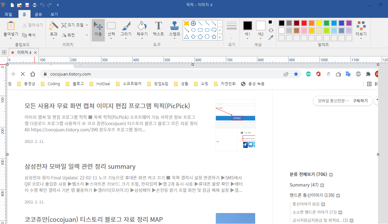
Task: Pick the yellow palette swatch
Action: click(x=319, y=23)
